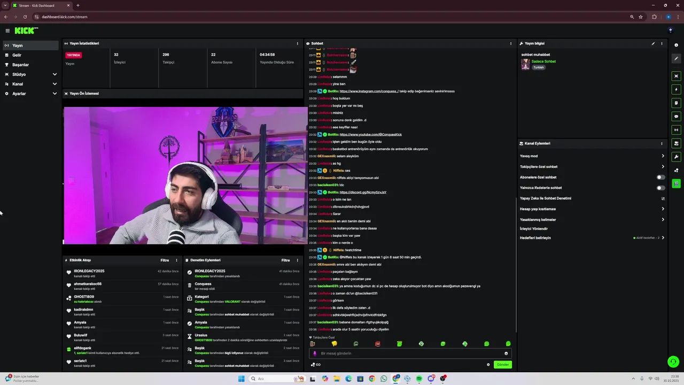The height and width of the screenshot is (385, 684).
Task: Open Yapay Zeka ile Sohbet Denetimi external link icon
Action: tap(663, 198)
